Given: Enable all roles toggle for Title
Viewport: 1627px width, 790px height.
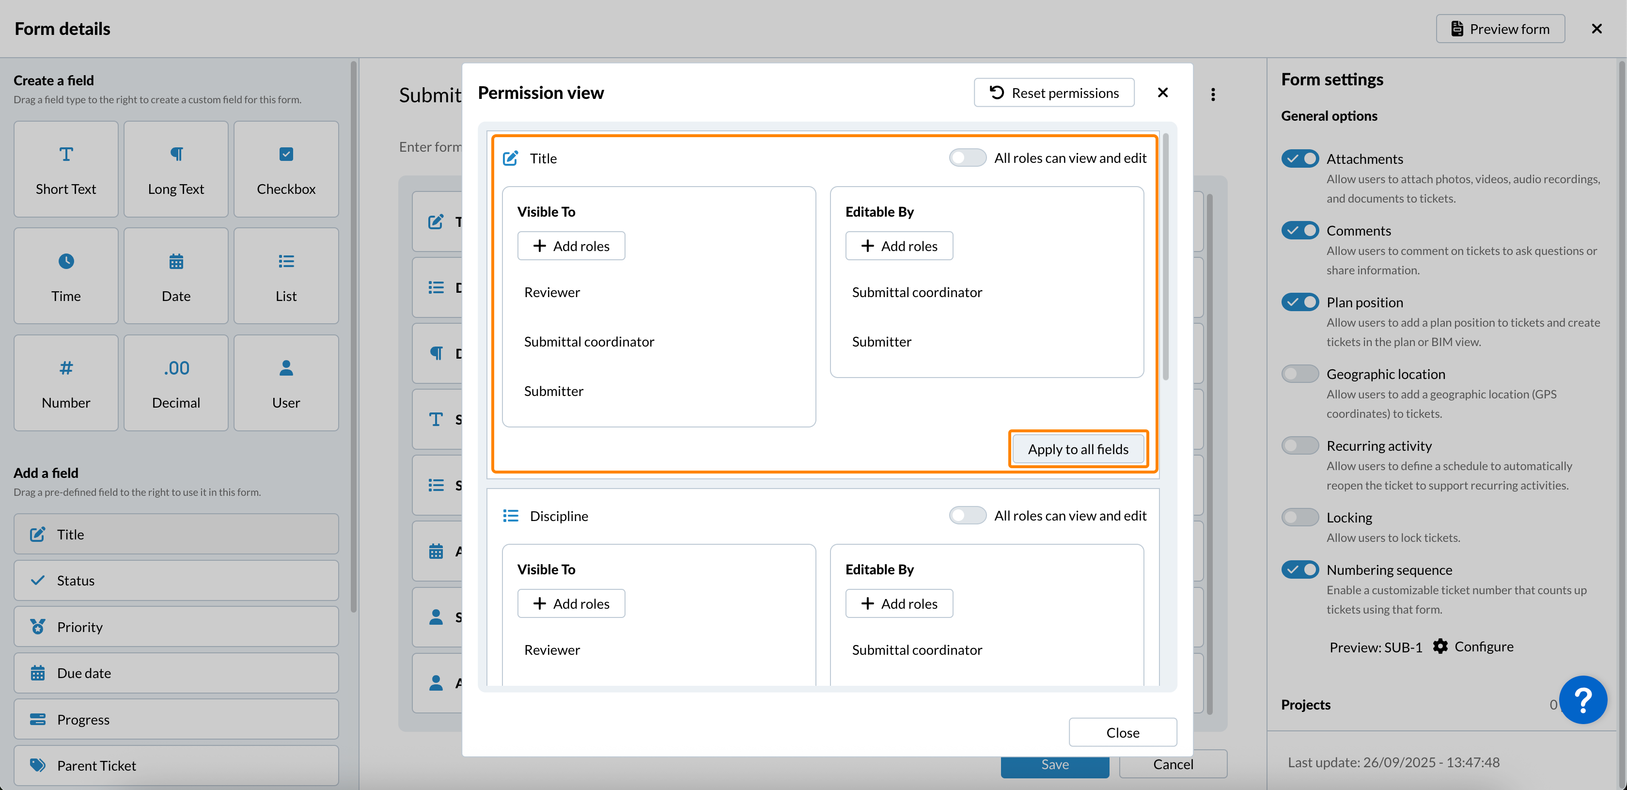Looking at the screenshot, I should click(968, 158).
